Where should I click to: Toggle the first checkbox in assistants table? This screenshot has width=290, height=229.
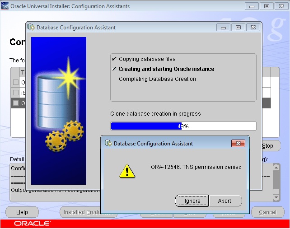(x=16, y=82)
